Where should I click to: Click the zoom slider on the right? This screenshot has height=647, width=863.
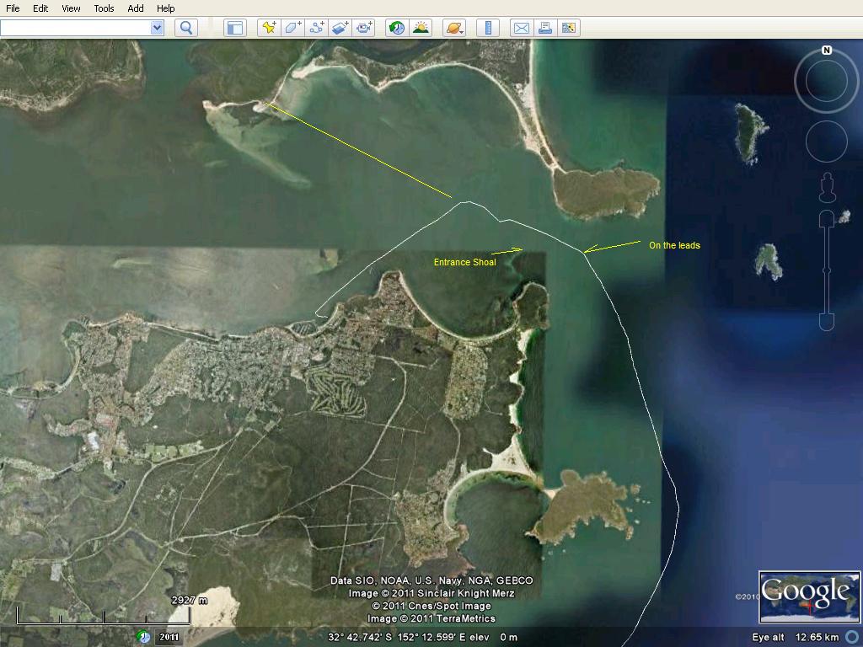(x=827, y=270)
